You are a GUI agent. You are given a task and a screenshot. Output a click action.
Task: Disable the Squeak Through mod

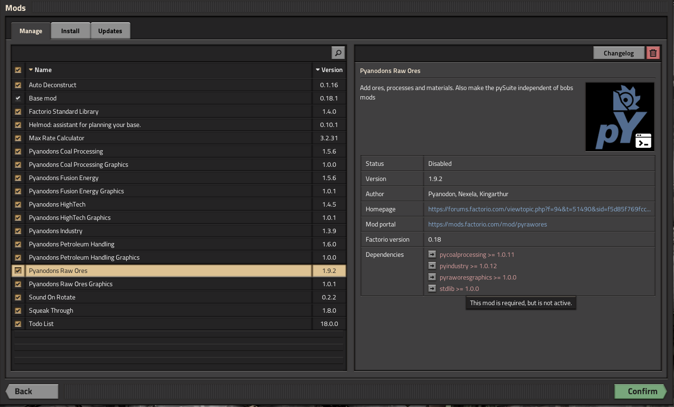click(18, 311)
